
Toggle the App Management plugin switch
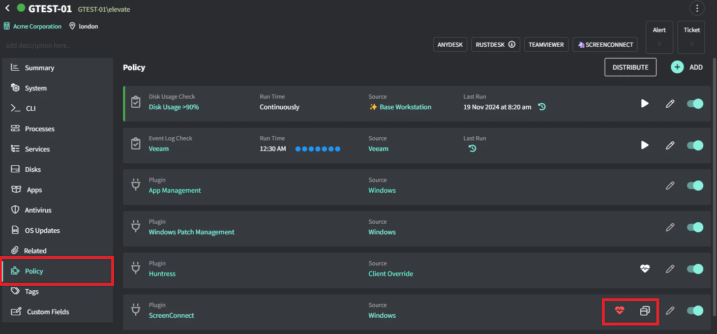(x=695, y=186)
